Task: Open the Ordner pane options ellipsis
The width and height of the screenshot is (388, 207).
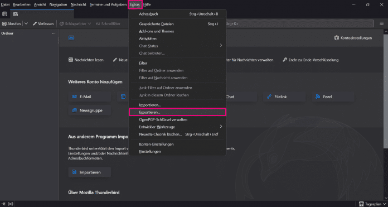Action: [54, 33]
